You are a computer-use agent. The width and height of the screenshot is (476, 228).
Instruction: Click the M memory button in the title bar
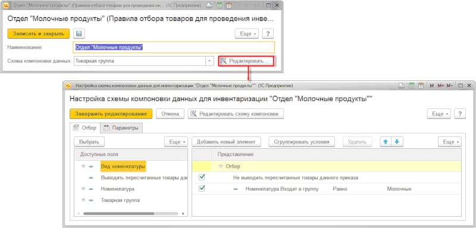pyautogui.click(x=432, y=86)
